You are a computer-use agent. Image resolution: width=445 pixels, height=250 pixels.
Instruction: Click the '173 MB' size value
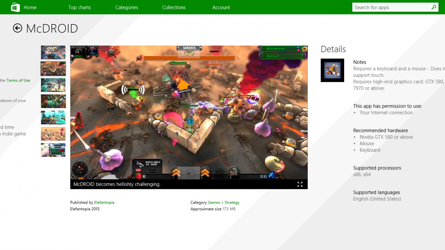coord(229,209)
